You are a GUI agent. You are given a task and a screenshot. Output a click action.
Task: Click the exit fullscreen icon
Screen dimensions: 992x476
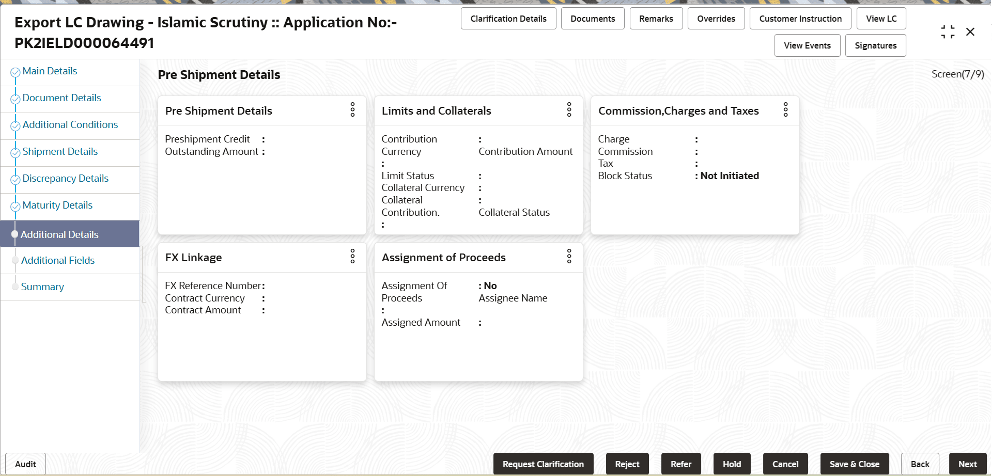point(948,31)
